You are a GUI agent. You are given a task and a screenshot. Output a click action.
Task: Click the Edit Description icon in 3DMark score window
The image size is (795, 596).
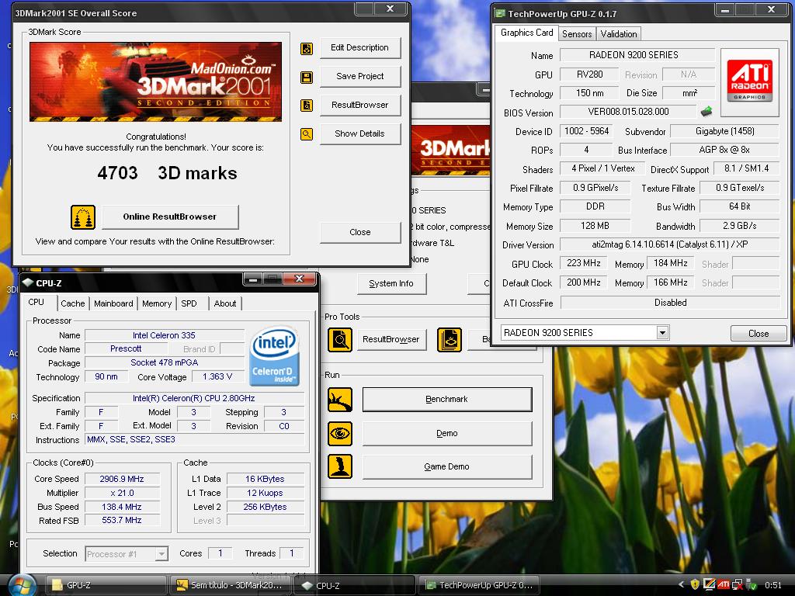point(306,49)
